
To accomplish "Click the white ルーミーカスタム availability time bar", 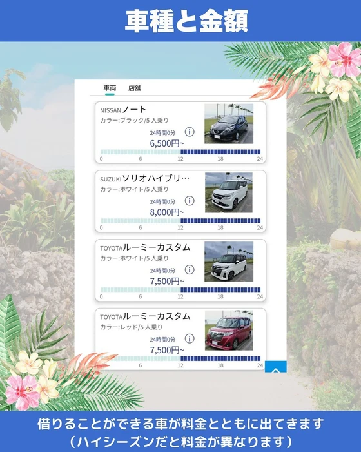I will (180, 290).
